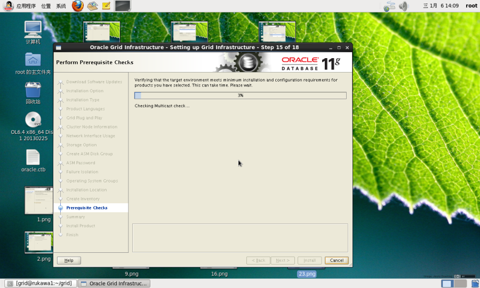Select Create Inventory step
The image size is (480, 288).
coord(83,199)
